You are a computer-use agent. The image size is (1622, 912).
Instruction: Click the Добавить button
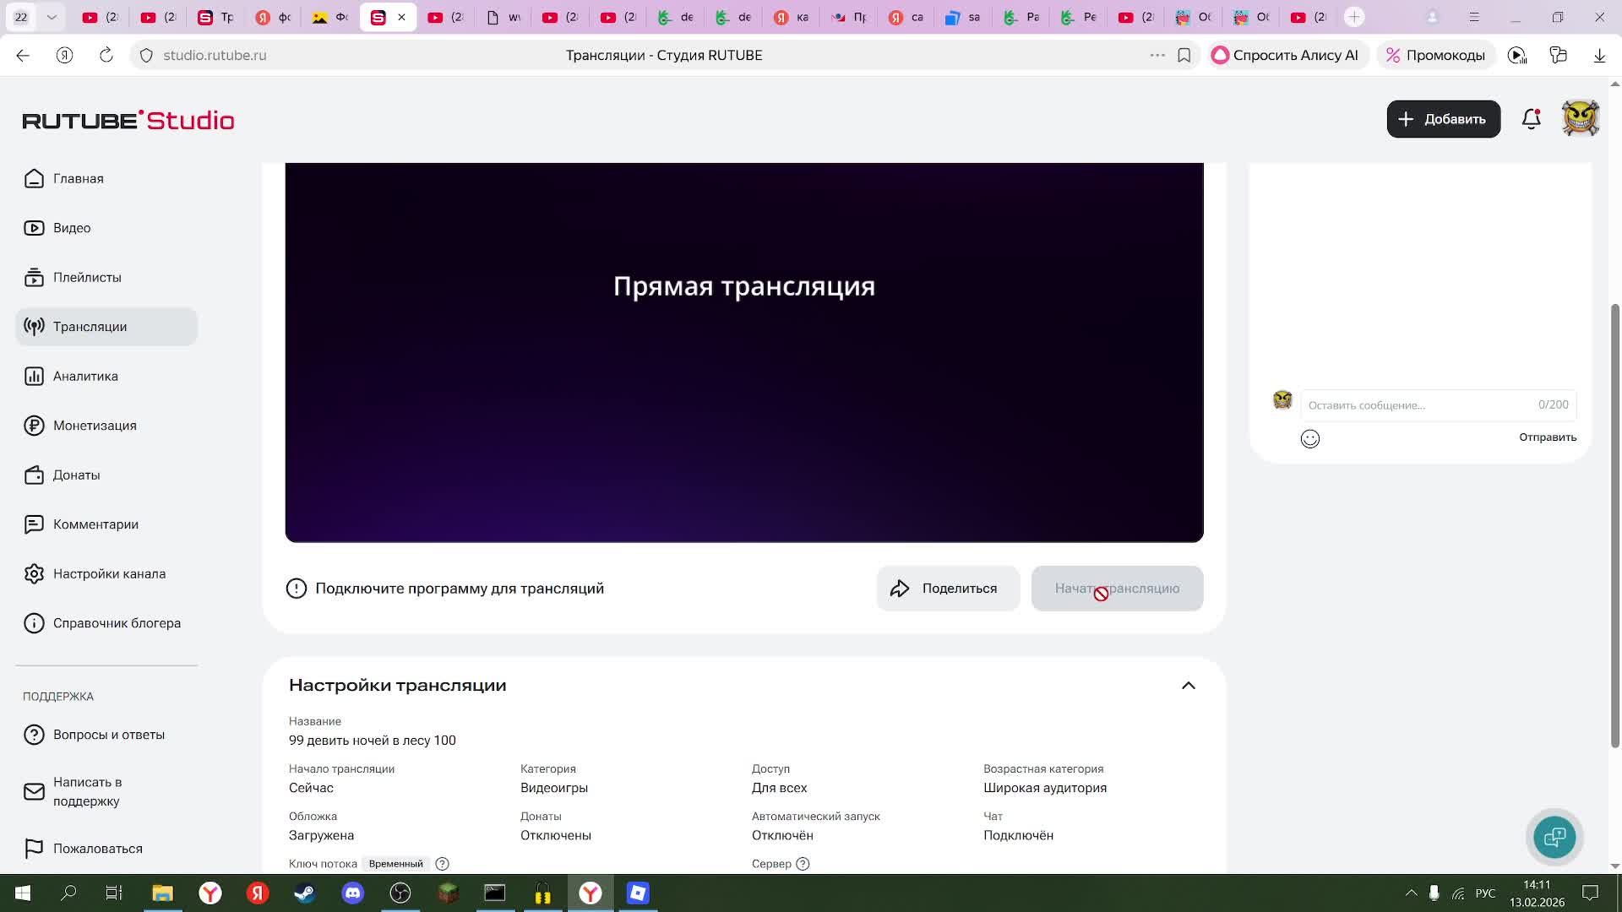pyautogui.click(x=1442, y=119)
